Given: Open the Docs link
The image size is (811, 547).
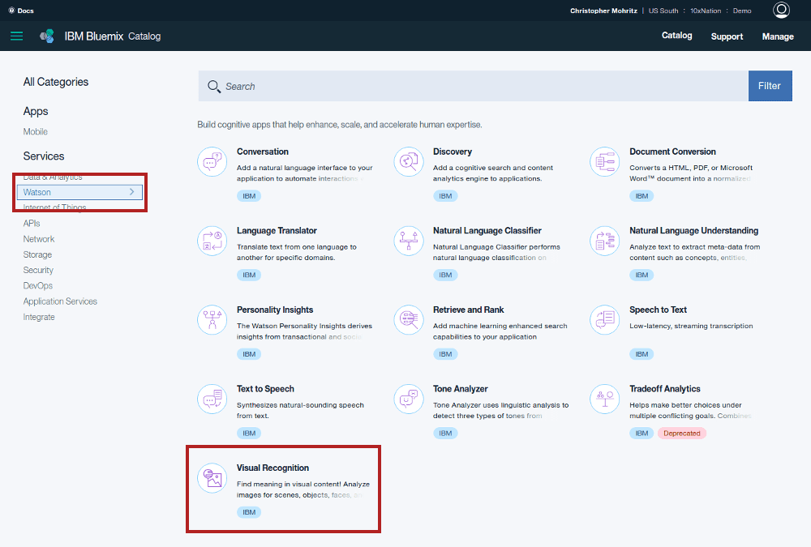Looking at the screenshot, I should 25,11.
